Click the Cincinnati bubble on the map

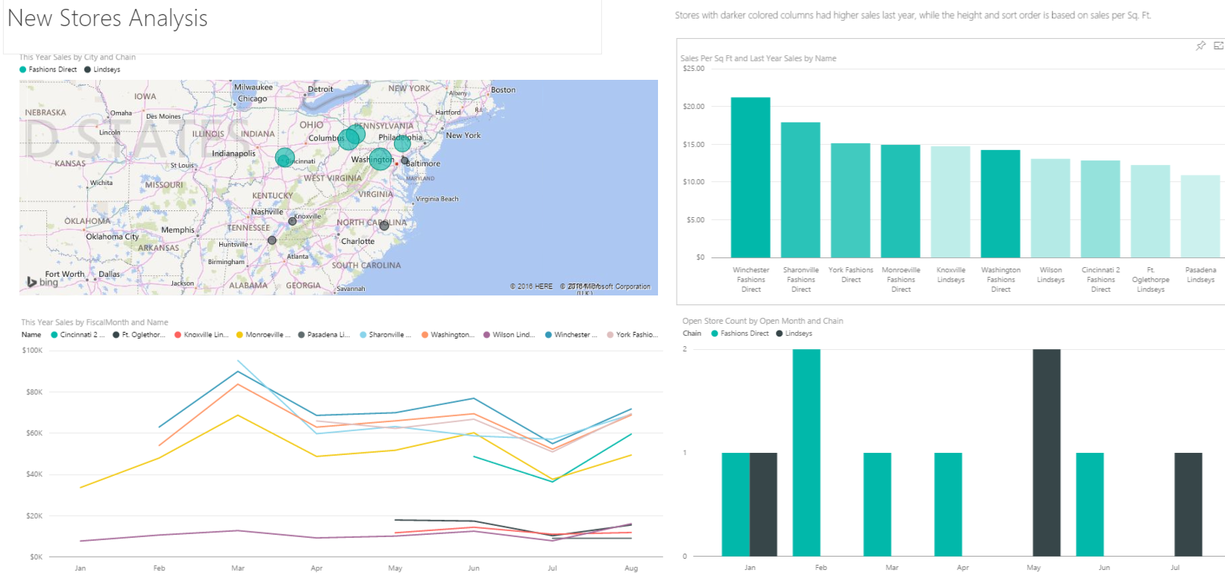point(285,157)
